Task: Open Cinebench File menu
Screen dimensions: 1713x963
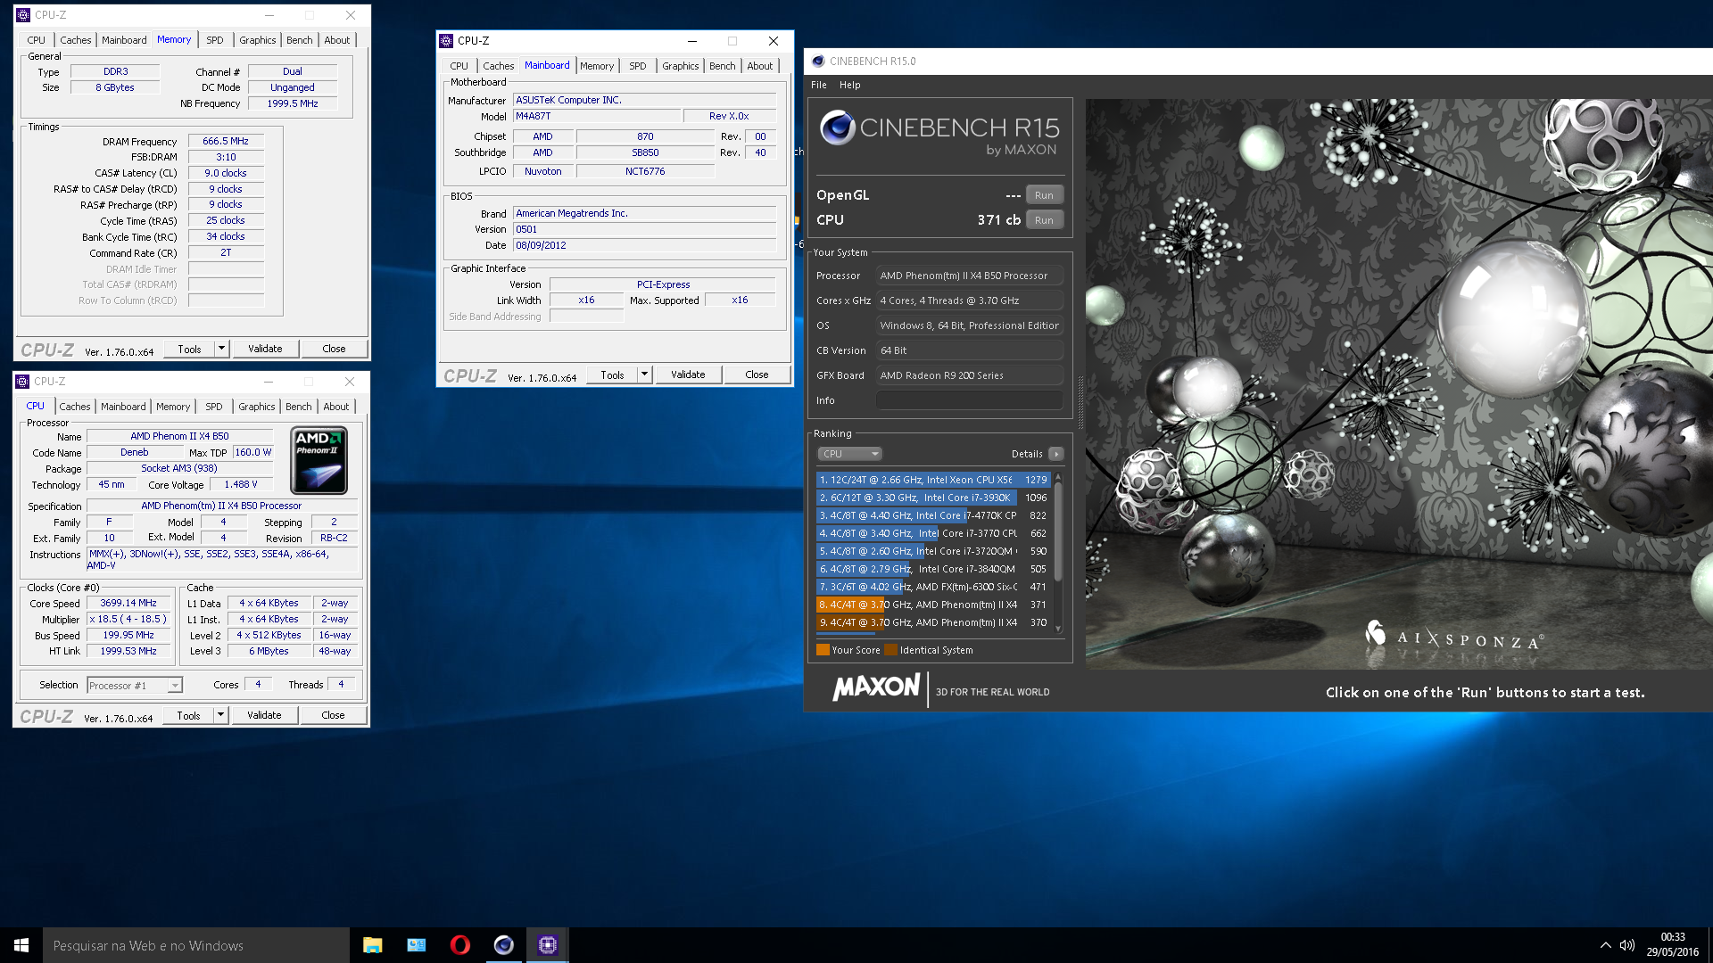Action: 818,85
